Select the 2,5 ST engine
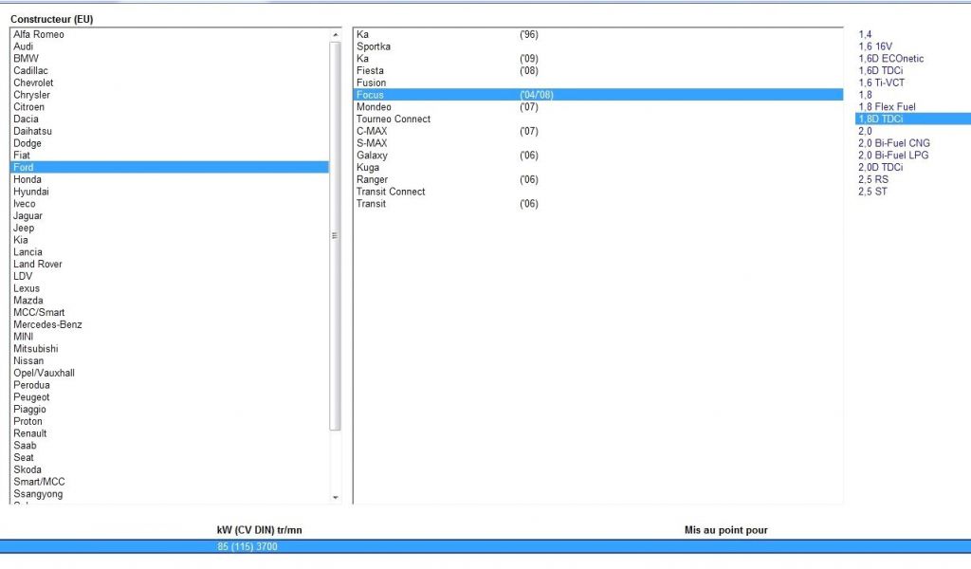The width and height of the screenshot is (971, 569). (x=872, y=192)
